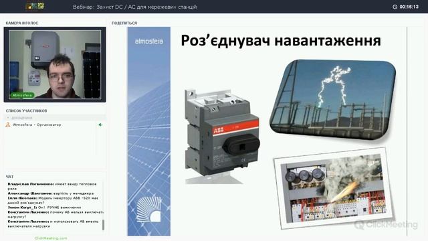The image size is (428, 241).
Task: Click the green speaker icon next to Atmosfera
Action: pos(100,125)
